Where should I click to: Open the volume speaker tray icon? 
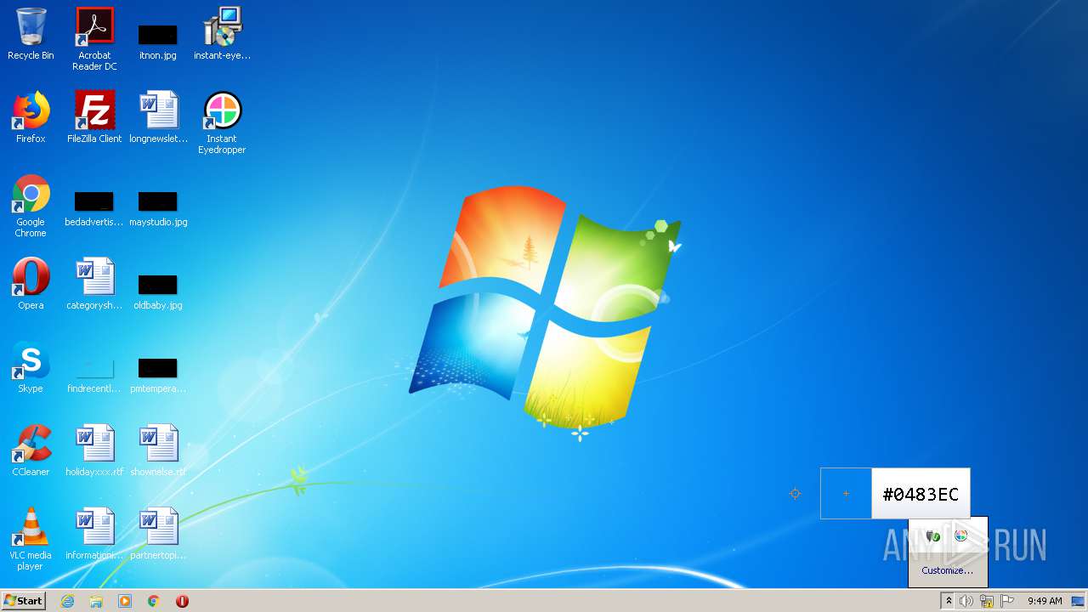point(966,601)
